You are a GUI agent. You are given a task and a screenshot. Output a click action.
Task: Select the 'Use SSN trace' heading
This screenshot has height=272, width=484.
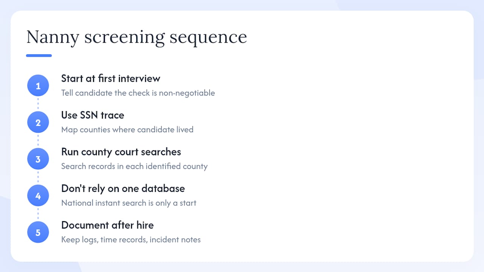(93, 115)
